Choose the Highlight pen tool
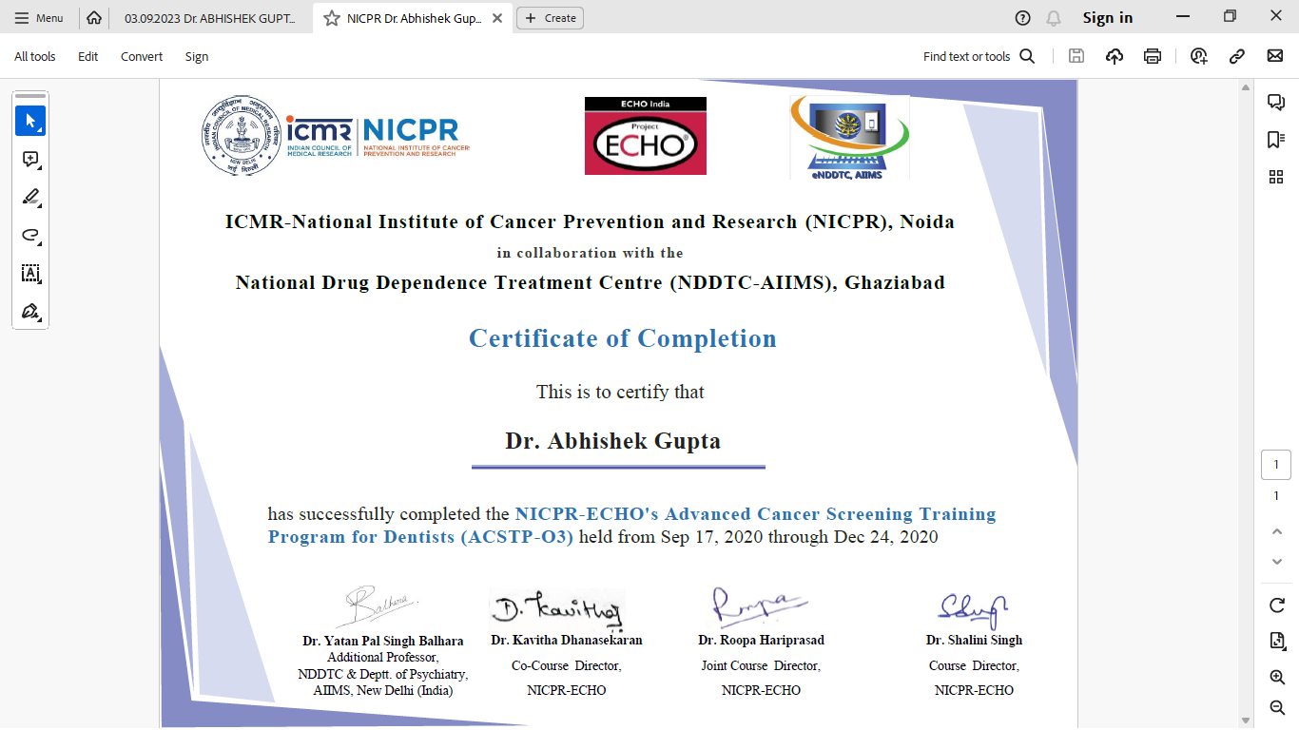 (30, 198)
